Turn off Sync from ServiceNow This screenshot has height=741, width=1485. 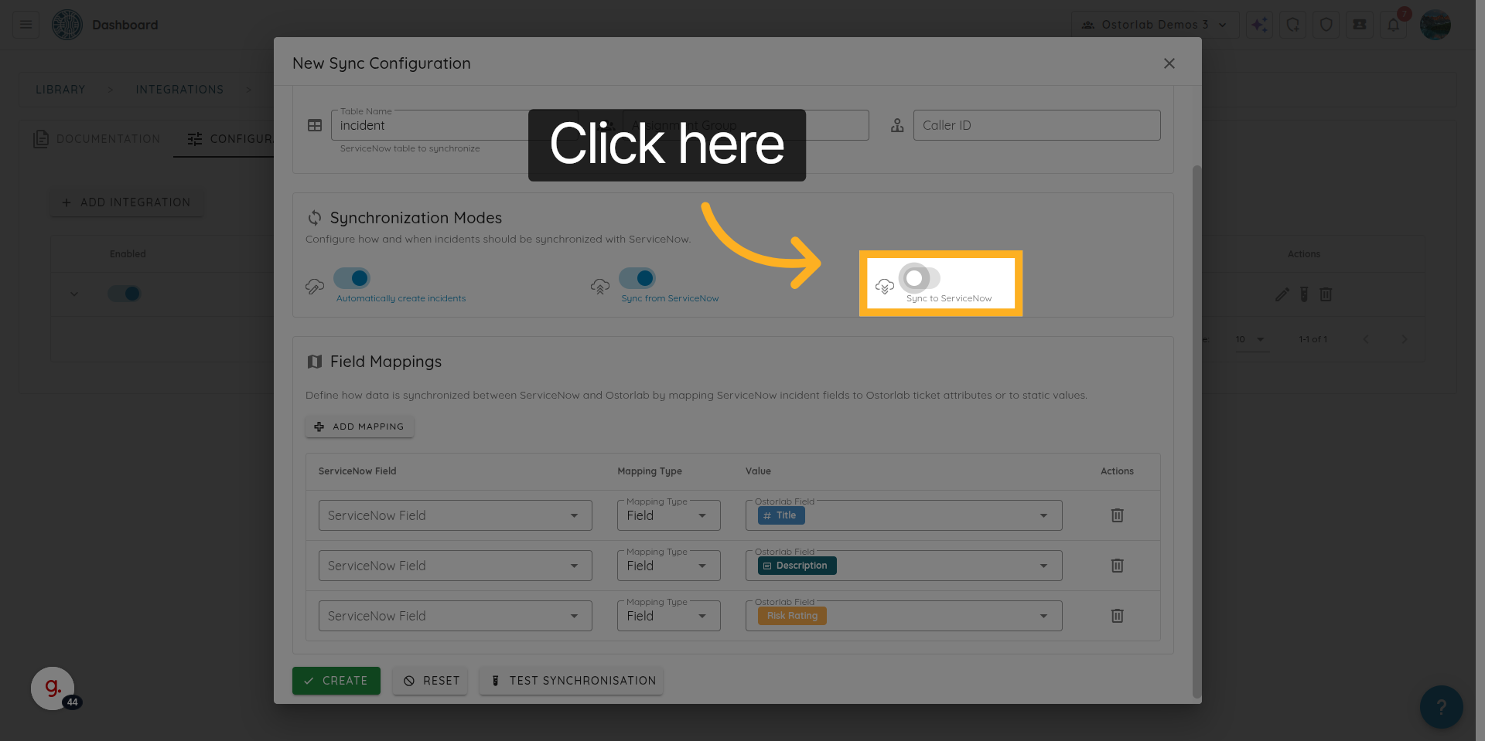point(638,278)
